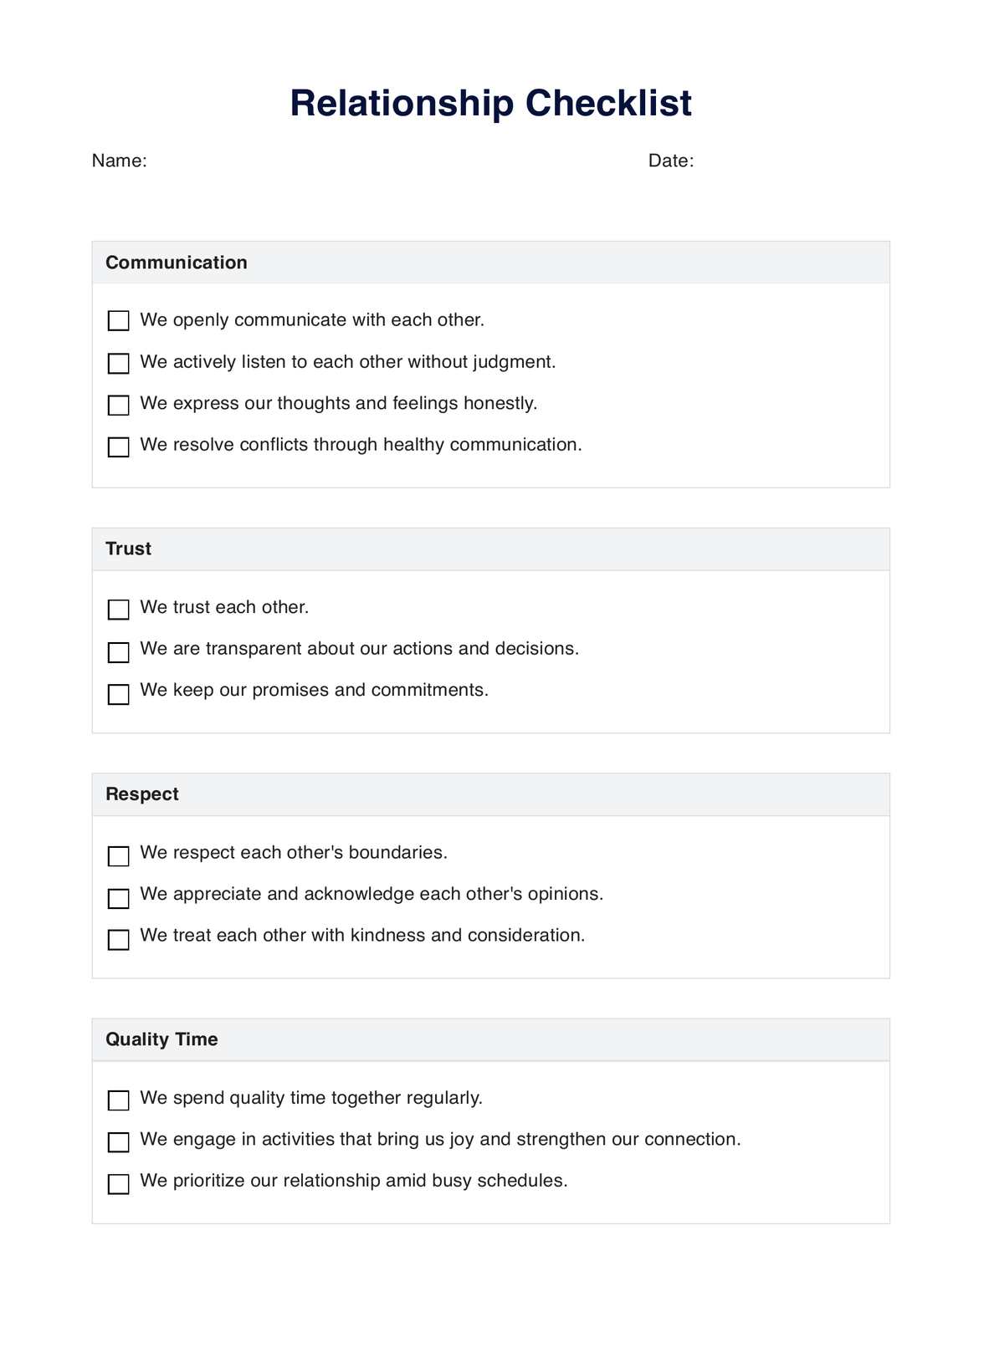Mark 'We respect each other's boundaries' checkbox

click(x=119, y=855)
